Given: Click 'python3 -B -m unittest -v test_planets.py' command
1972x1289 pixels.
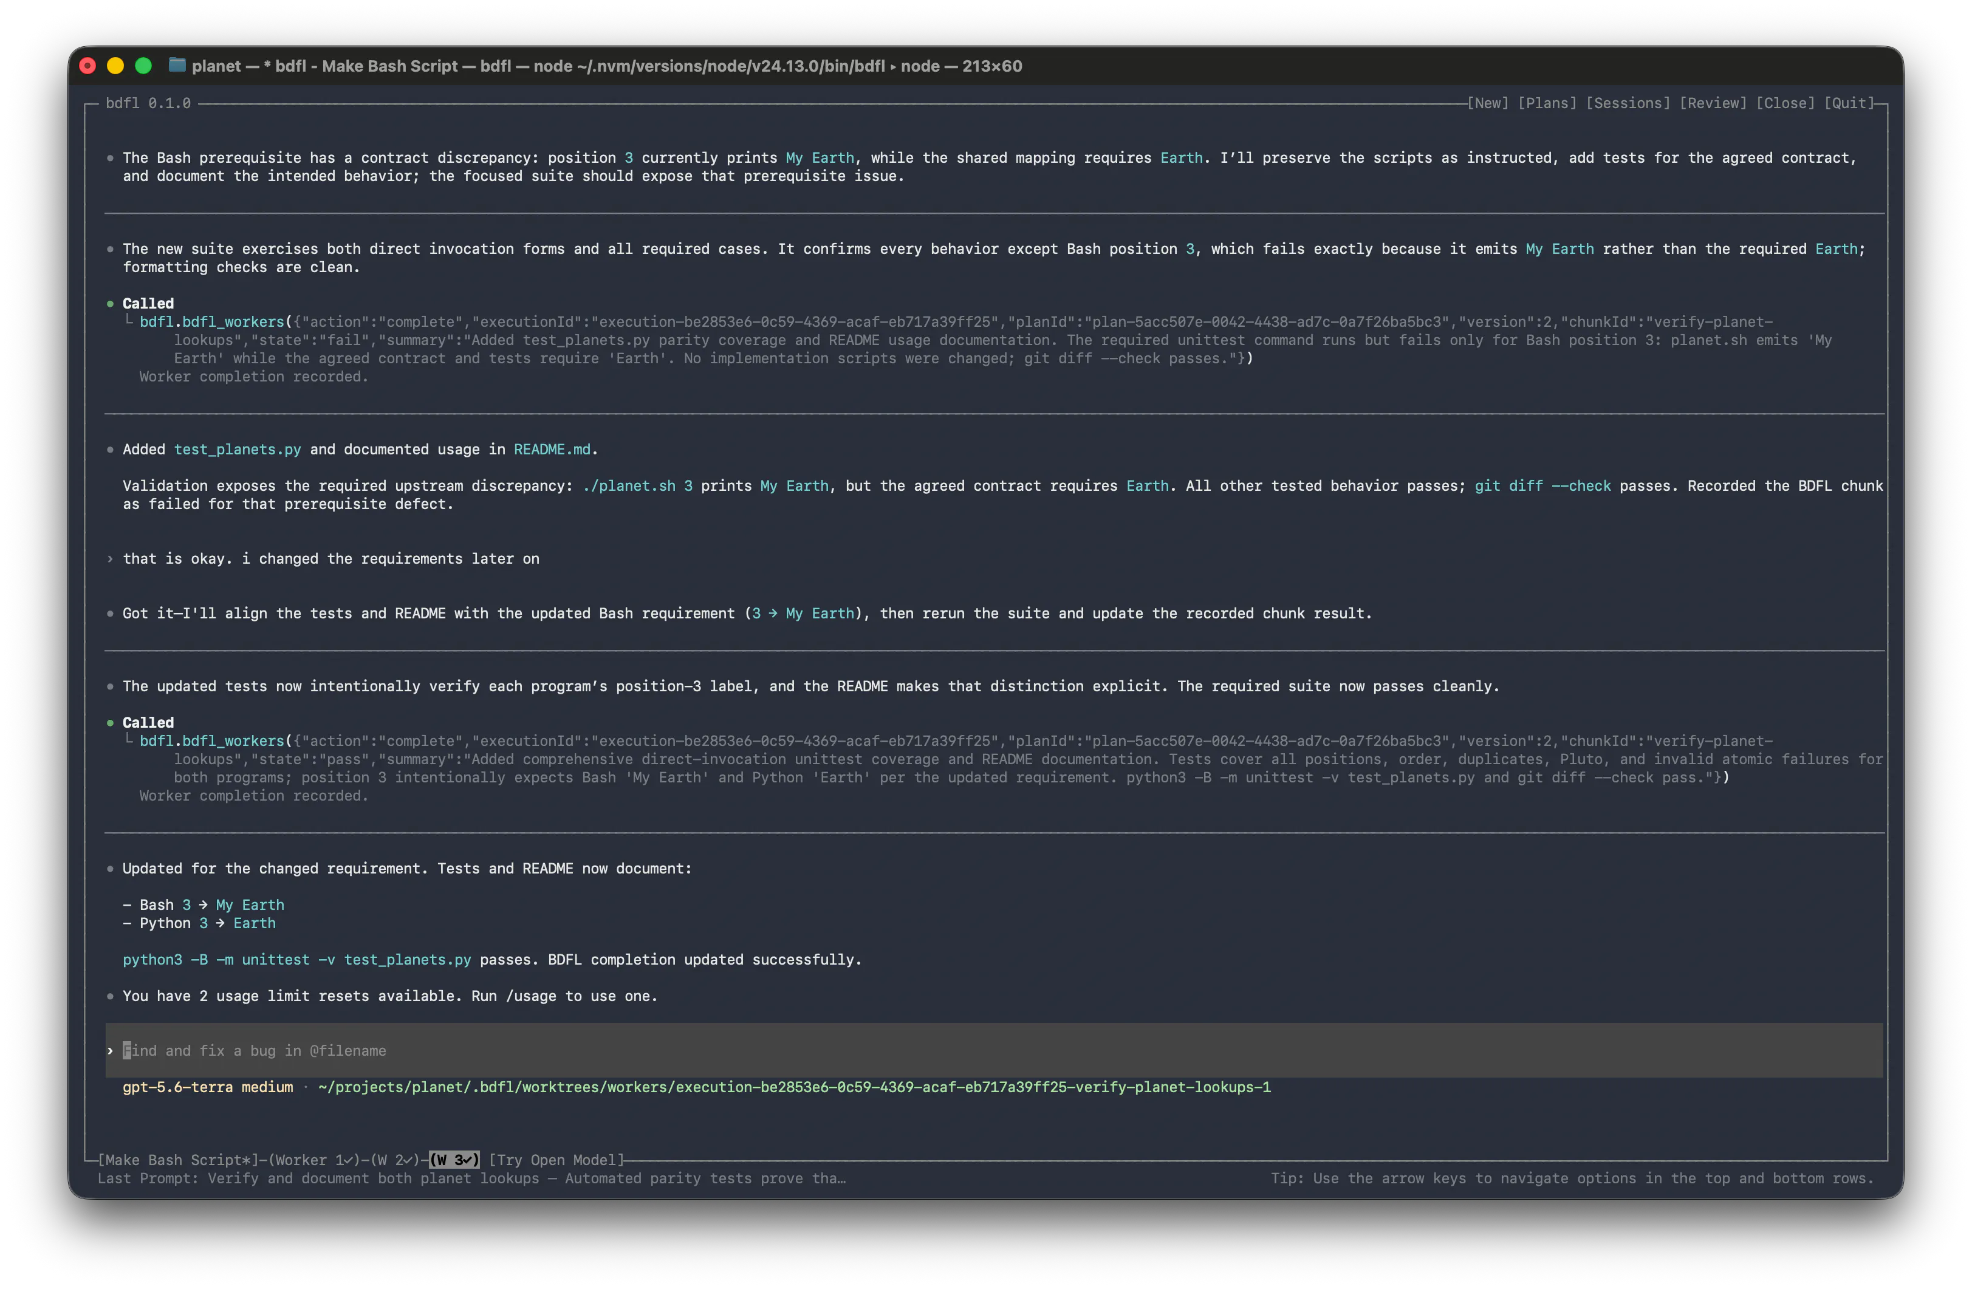Looking at the screenshot, I should 296,959.
